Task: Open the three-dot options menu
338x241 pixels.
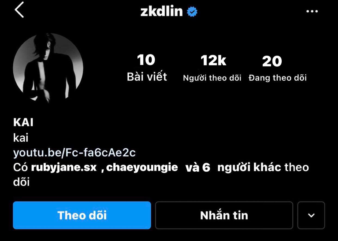Action: 312,11
